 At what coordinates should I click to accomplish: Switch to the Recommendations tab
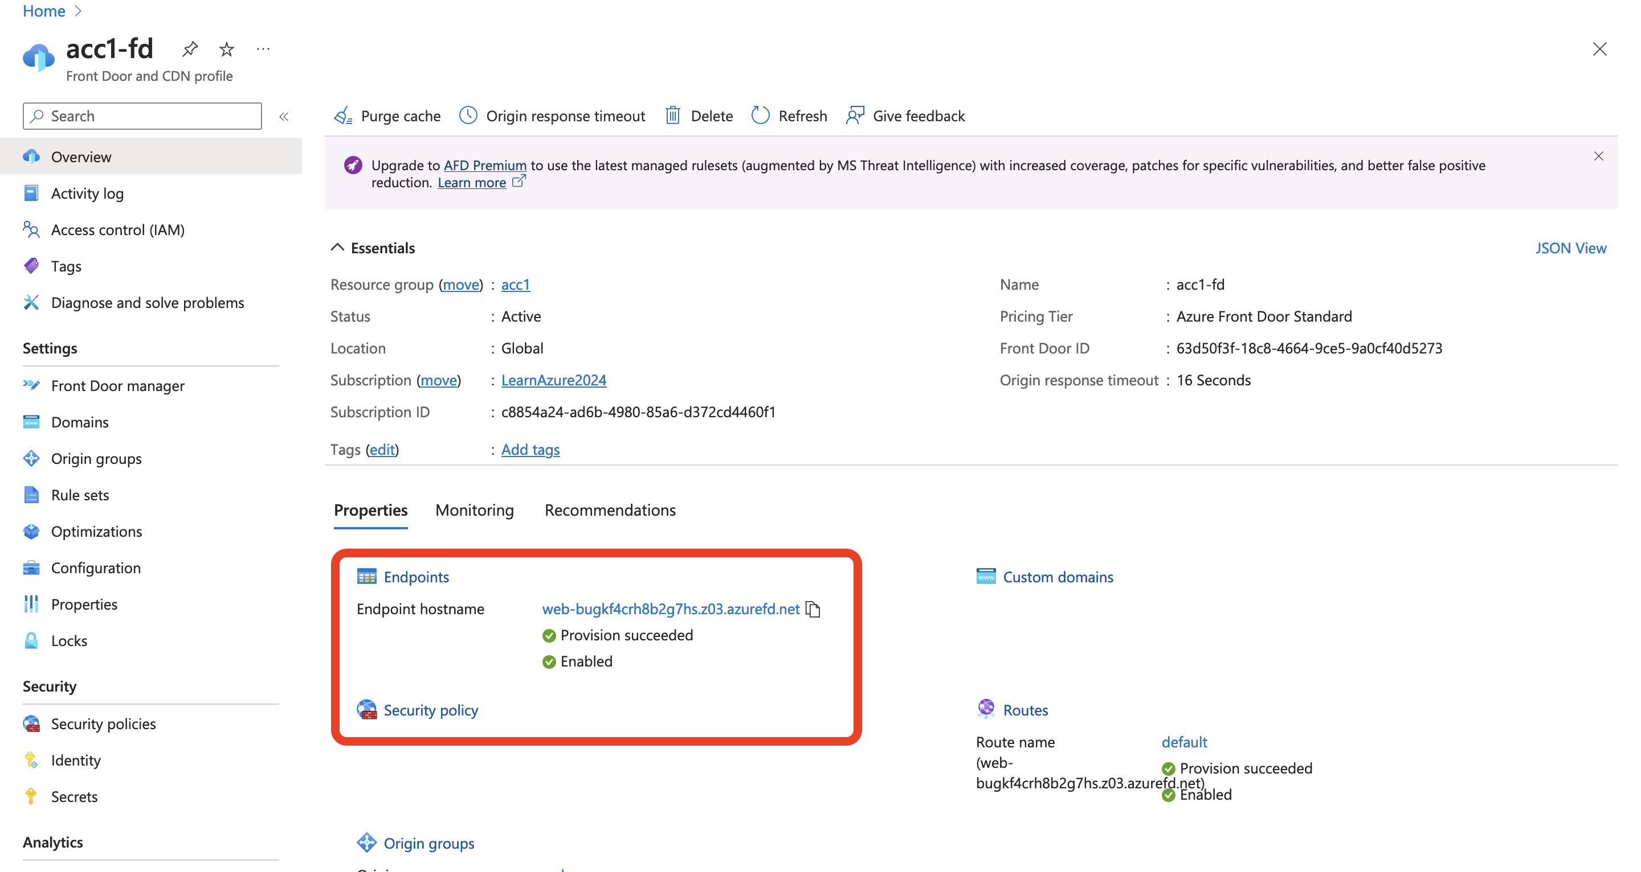(x=610, y=510)
